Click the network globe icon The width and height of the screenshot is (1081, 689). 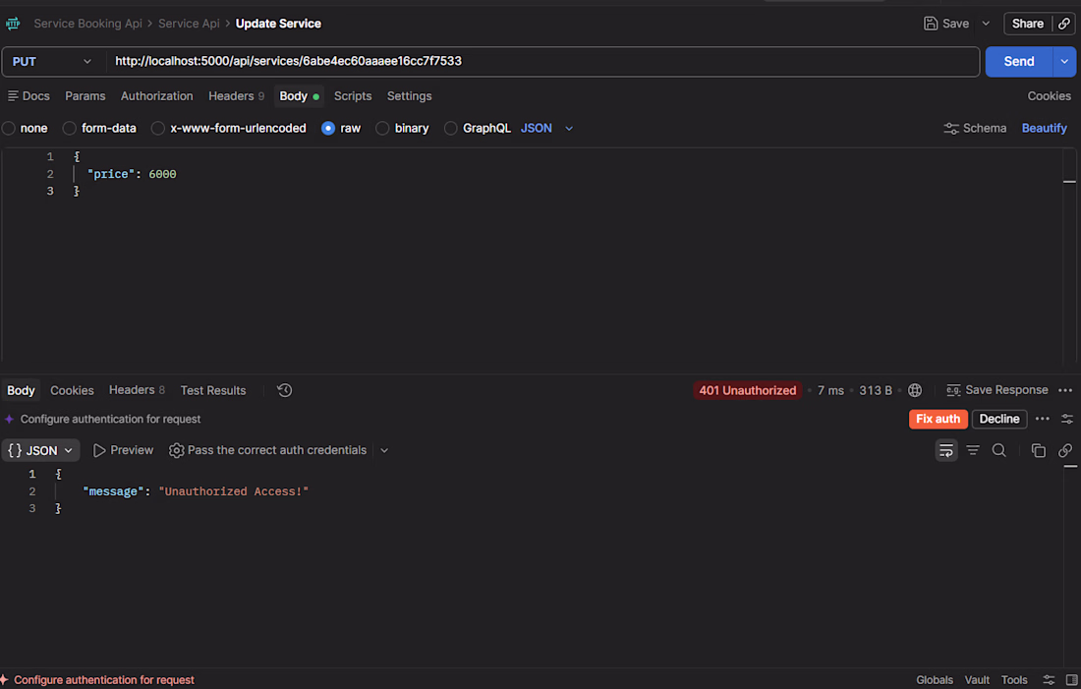click(x=915, y=390)
